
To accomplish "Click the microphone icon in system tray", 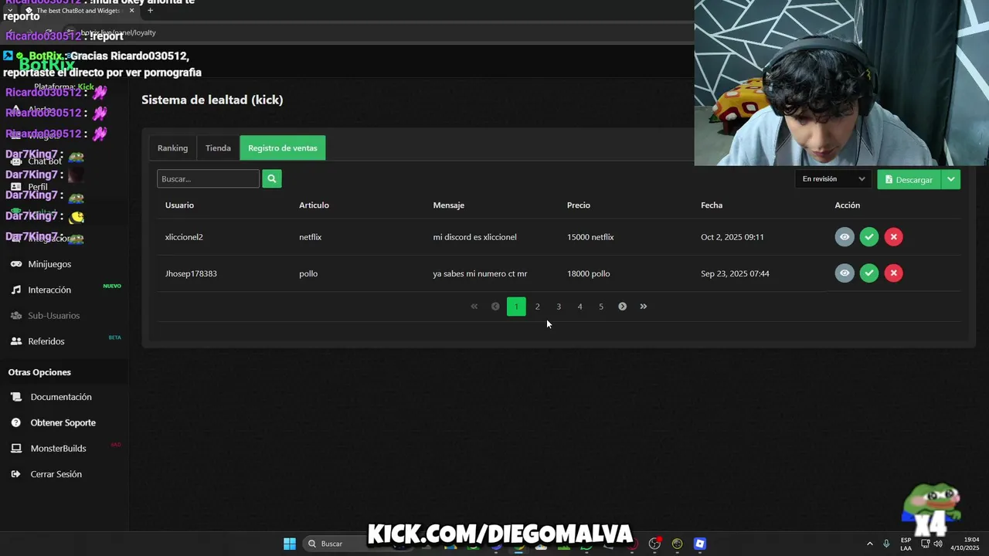I will tap(886, 544).
